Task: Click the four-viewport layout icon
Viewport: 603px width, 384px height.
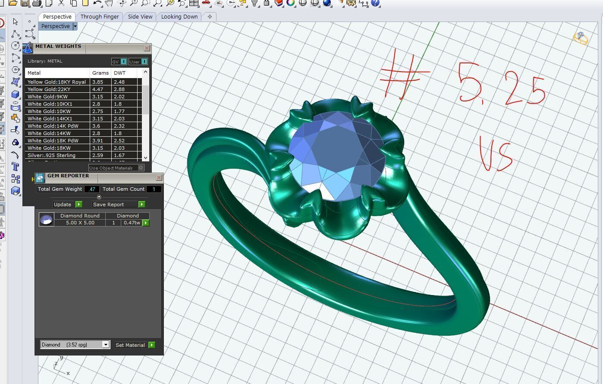Action: pos(194,3)
